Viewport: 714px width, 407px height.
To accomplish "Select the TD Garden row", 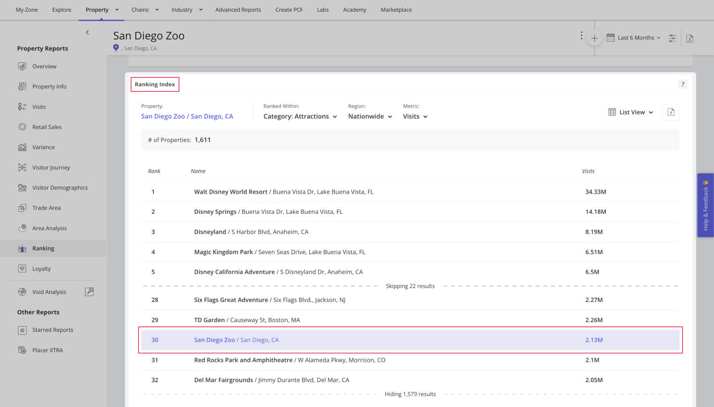I will 410,320.
